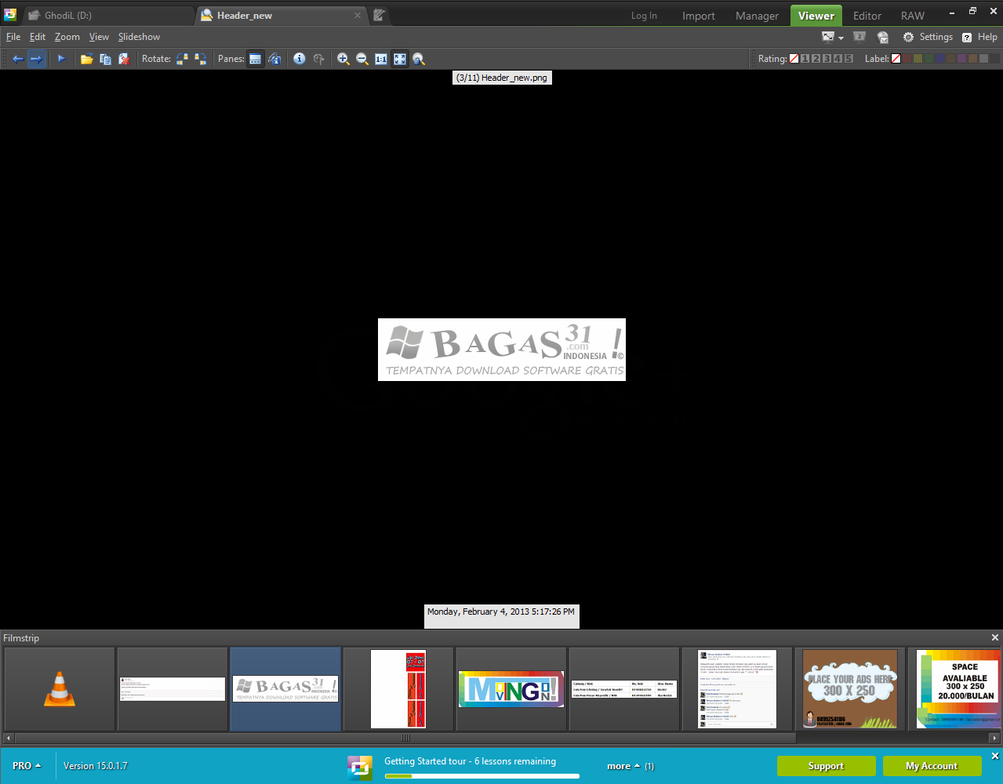Close the bottom notification bar
Image resolution: width=1003 pixels, height=784 pixels.
(x=994, y=756)
